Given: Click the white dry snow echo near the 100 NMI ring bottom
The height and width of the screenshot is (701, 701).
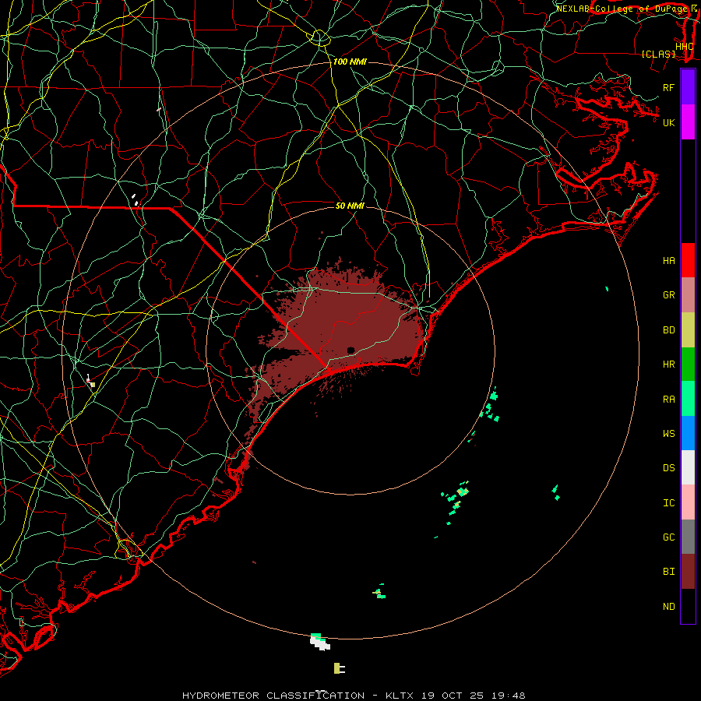Looking at the screenshot, I should pyautogui.click(x=321, y=644).
